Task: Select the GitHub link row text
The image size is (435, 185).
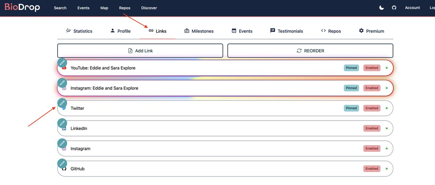Action: [78, 169]
